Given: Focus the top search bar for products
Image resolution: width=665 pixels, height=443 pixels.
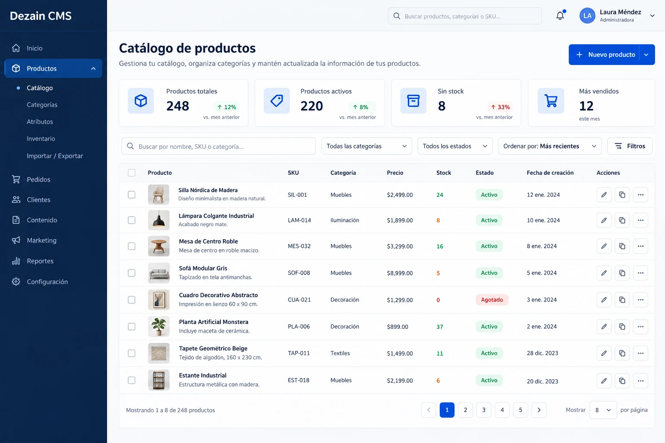Looking at the screenshot, I should tap(465, 16).
